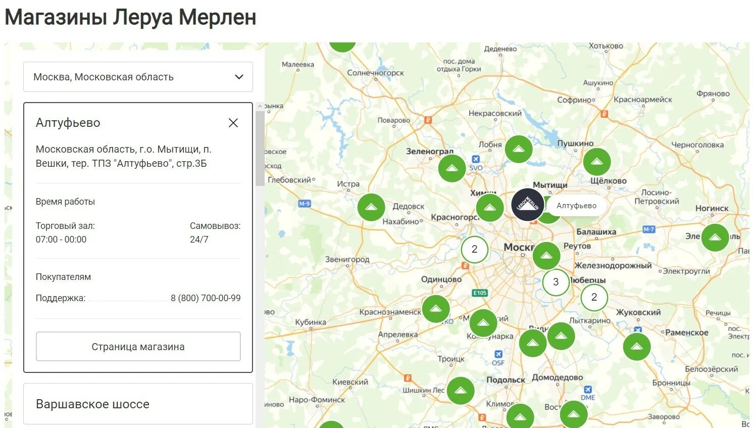Click the Черноголовка city label on map

(697, 145)
